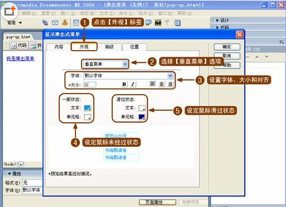Click the 确定 button
This screenshot has height=207, width=286.
[227, 47]
